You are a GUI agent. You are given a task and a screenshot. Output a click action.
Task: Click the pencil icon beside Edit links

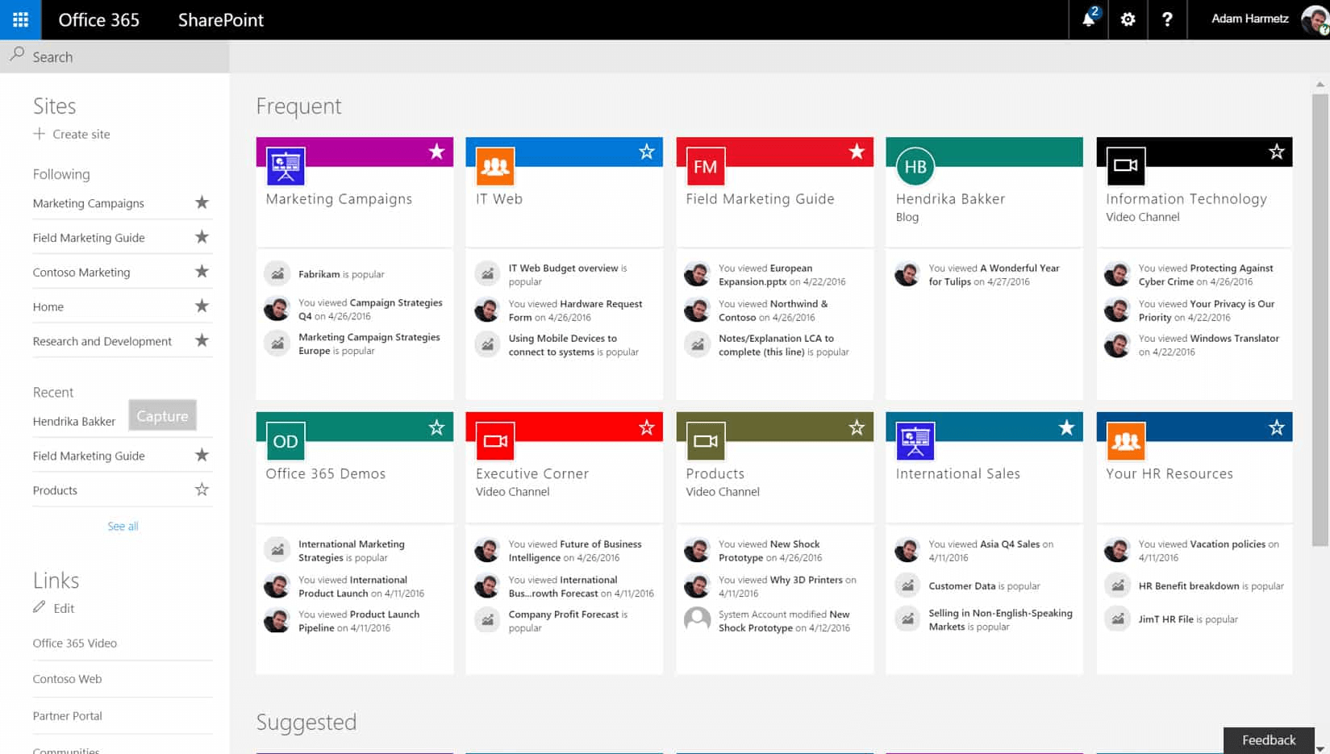pos(39,607)
